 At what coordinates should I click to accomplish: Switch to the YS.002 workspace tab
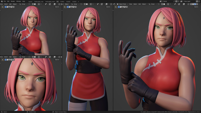click(x=68, y=2)
